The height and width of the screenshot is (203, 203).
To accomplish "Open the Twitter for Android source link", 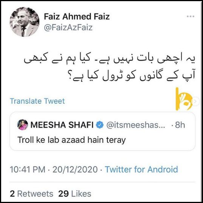I will click(x=141, y=169).
